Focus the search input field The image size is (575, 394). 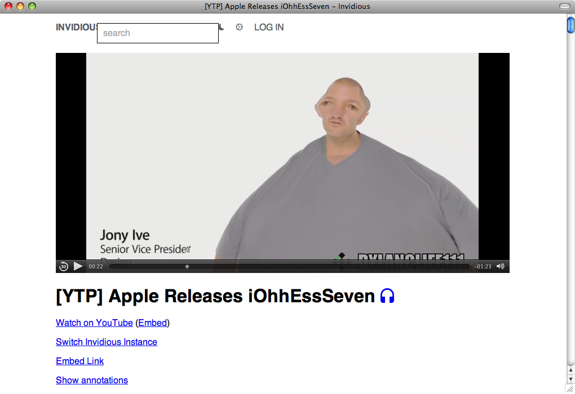(158, 33)
